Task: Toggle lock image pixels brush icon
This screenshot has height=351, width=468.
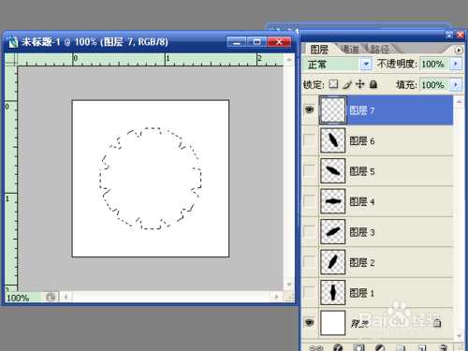Action: click(347, 84)
